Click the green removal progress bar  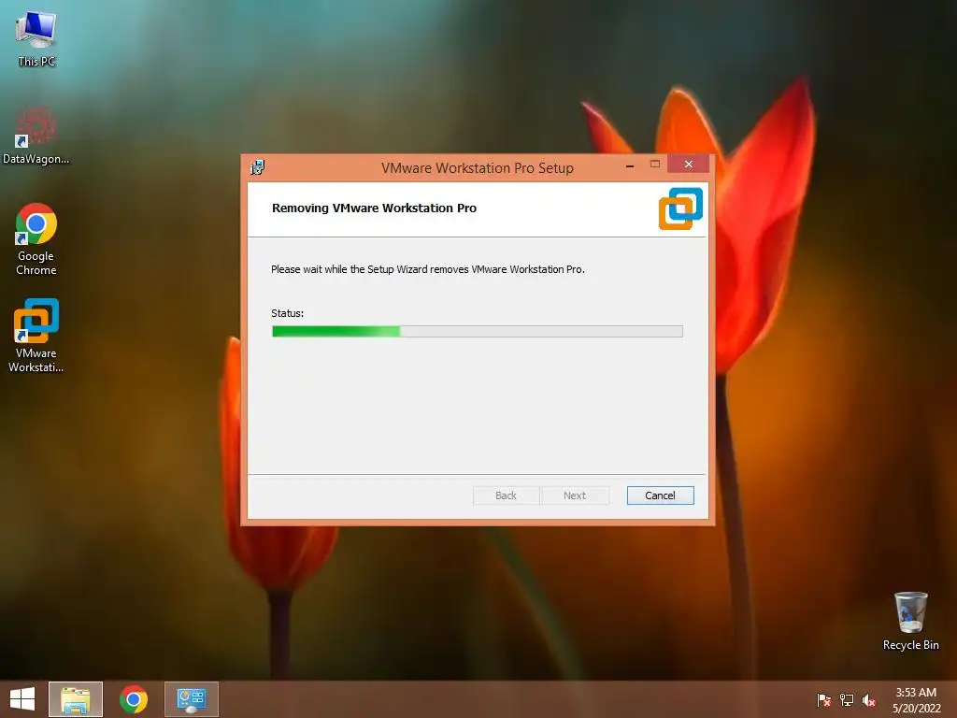(x=478, y=331)
